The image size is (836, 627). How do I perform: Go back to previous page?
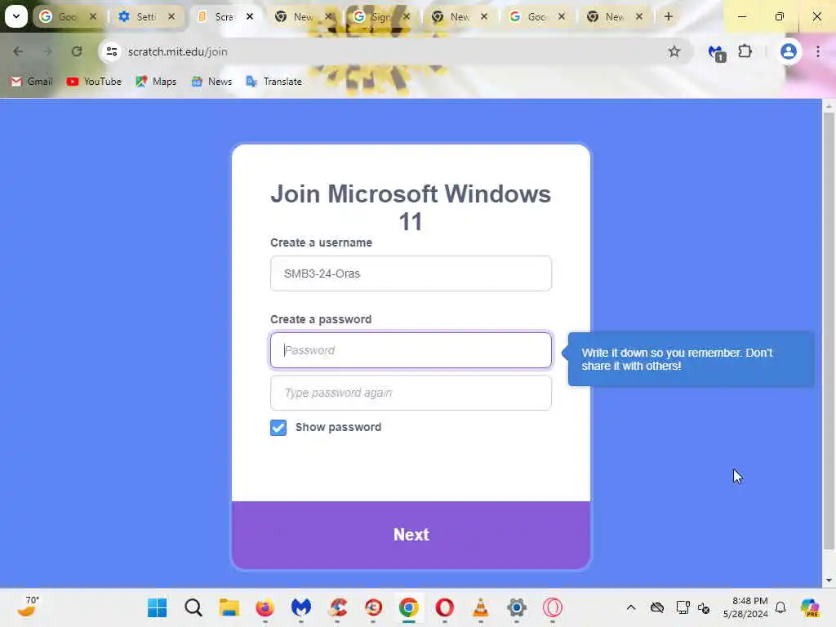click(18, 51)
